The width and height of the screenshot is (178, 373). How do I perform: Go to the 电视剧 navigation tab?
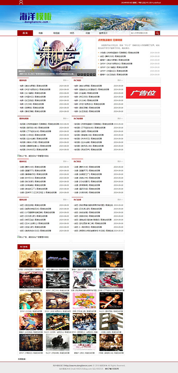click(56, 33)
